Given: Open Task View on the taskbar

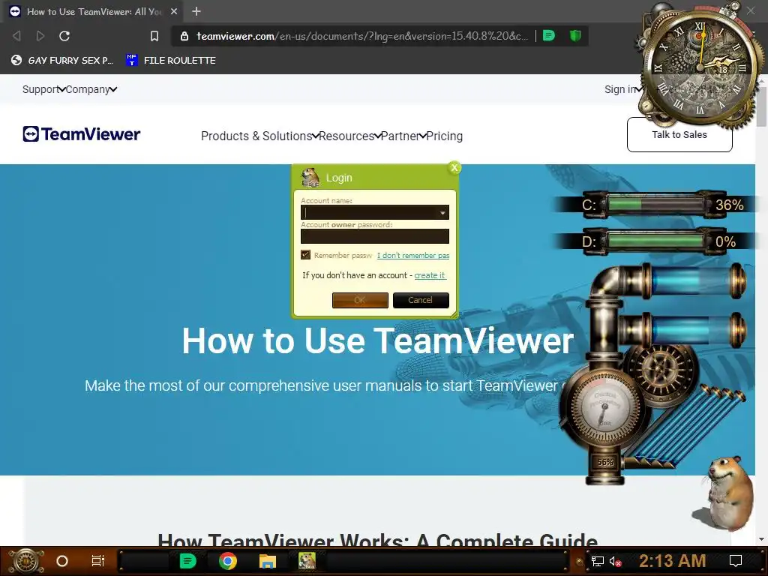Looking at the screenshot, I should coord(98,561).
